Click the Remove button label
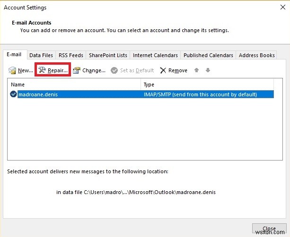 point(178,70)
